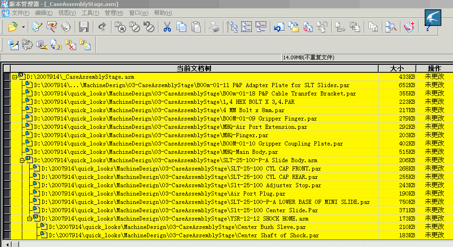Viewport: 453px width, 247px height.
Task: Select the 1,4 HEX BOLT X 3,4.PAR row
Action: (194, 102)
